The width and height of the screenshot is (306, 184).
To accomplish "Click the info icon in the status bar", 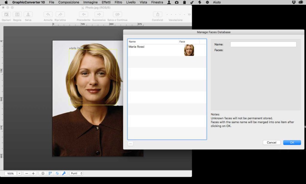I will (x=43, y=173).
